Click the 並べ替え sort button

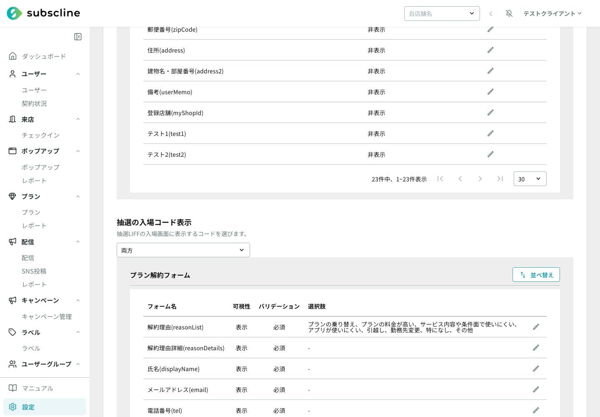coord(536,275)
